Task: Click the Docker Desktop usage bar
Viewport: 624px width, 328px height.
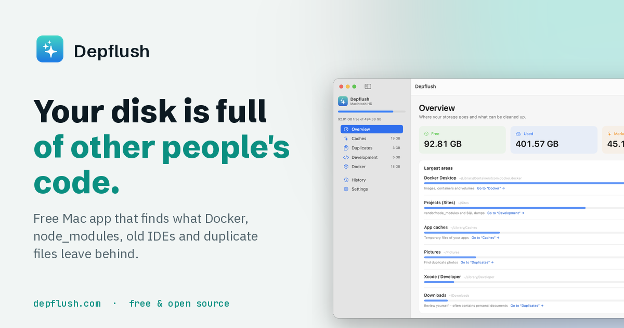Action: (524, 183)
